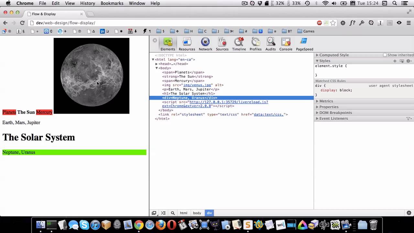Open the data:text/css stylesheet link
Image resolution: width=414 pixels, height=233 pixels.
click(x=268, y=115)
